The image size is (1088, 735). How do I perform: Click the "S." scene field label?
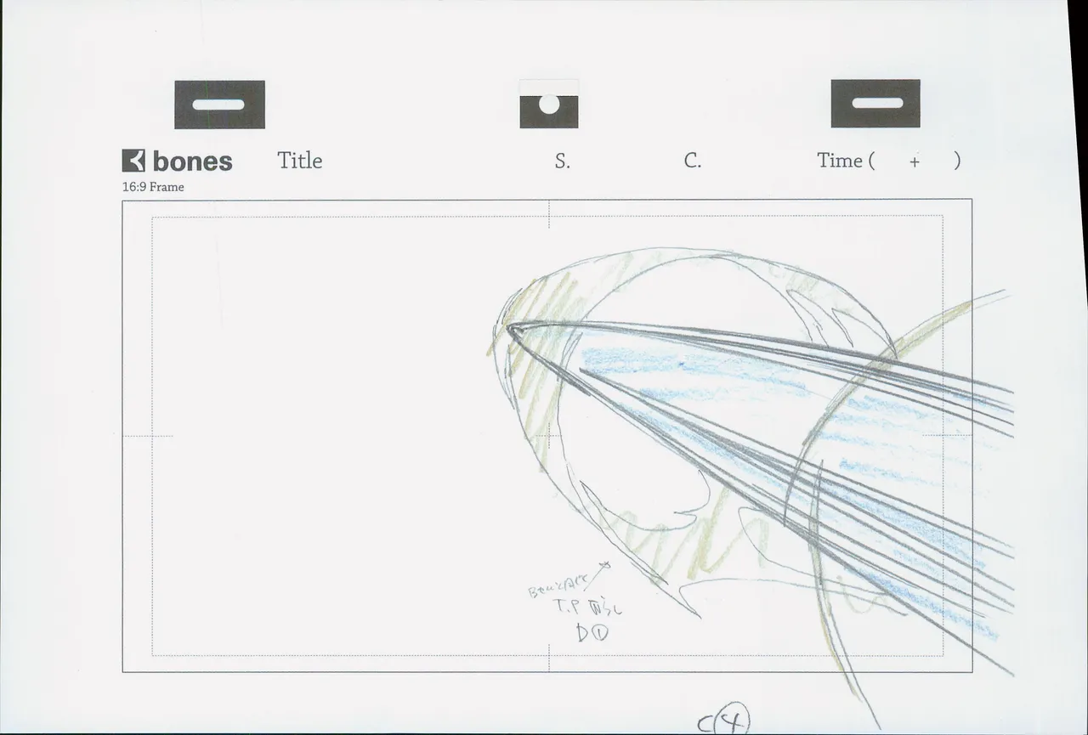(563, 161)
